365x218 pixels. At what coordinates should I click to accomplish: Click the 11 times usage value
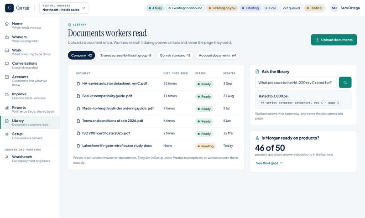170,96
